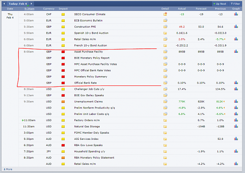Click the Up Next button
Viewport: 245px width, 173px height.
click(220, 4)
